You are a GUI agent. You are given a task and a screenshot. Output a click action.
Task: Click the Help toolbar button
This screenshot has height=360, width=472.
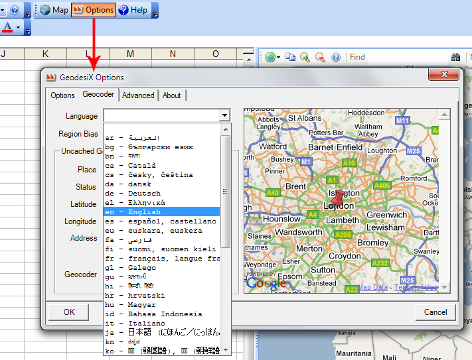point(133,10)
